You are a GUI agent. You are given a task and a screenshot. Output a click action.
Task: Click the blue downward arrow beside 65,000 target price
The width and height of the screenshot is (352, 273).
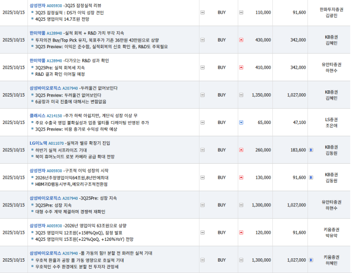coord(241,122)
